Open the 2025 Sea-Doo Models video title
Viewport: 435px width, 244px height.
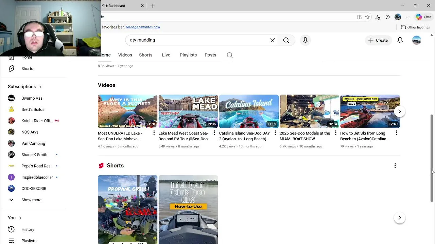tap(305, 136)
